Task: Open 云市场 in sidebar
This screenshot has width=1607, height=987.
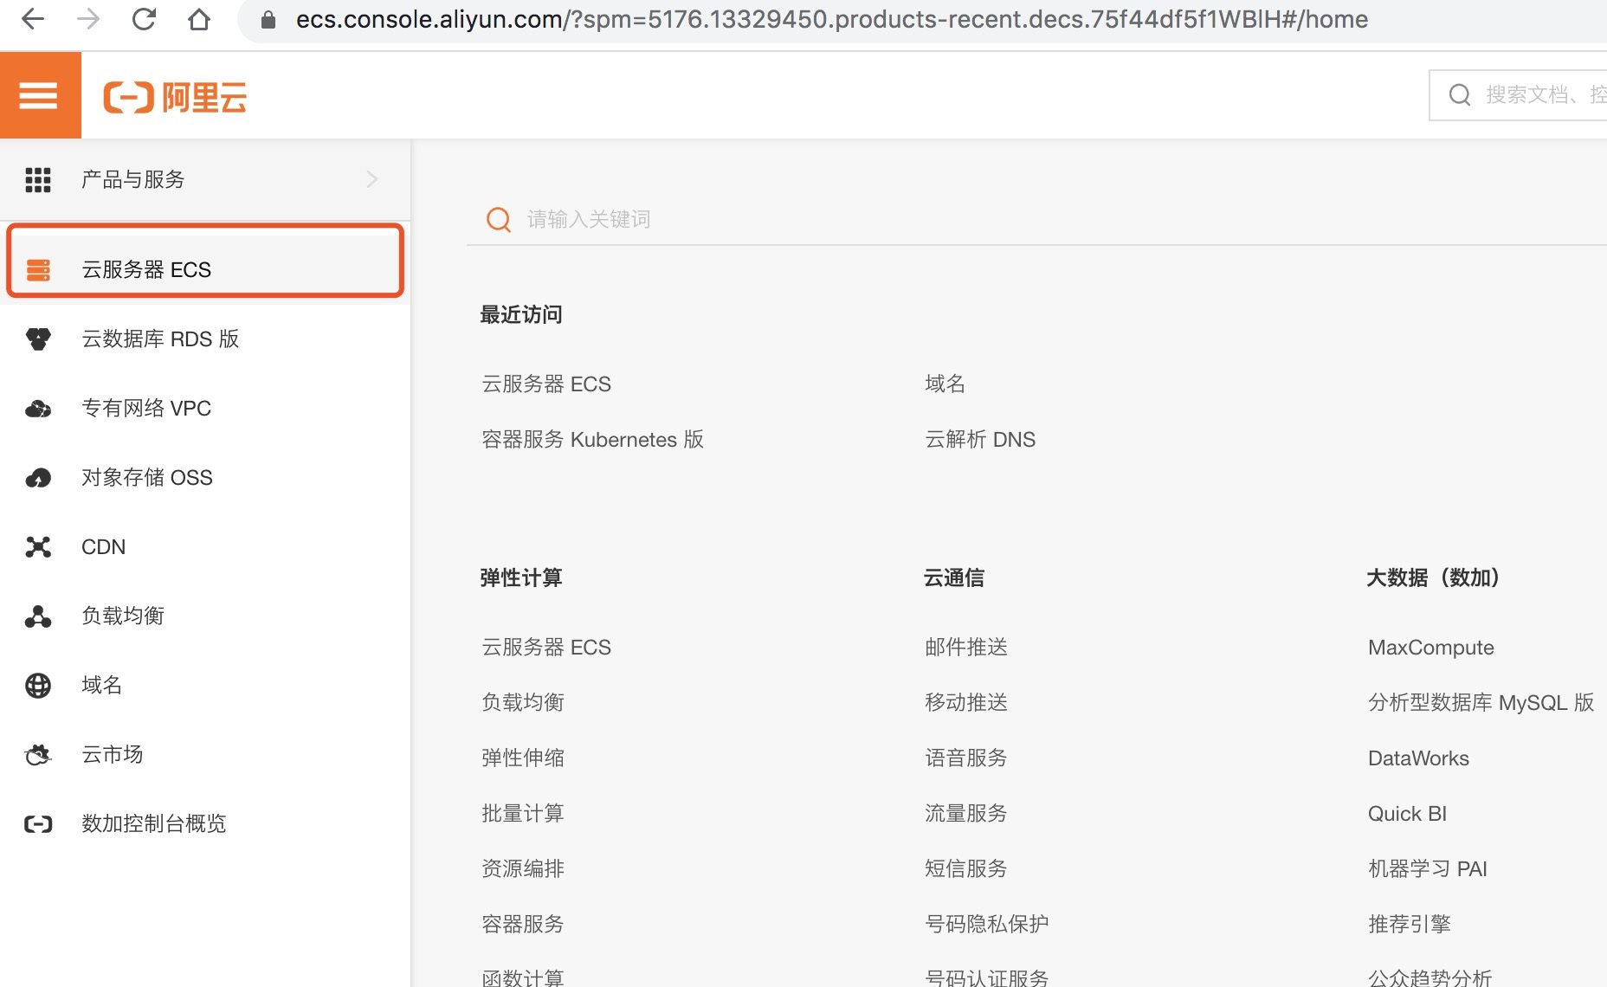Action: pyautogui.click(x=205, y=755)
